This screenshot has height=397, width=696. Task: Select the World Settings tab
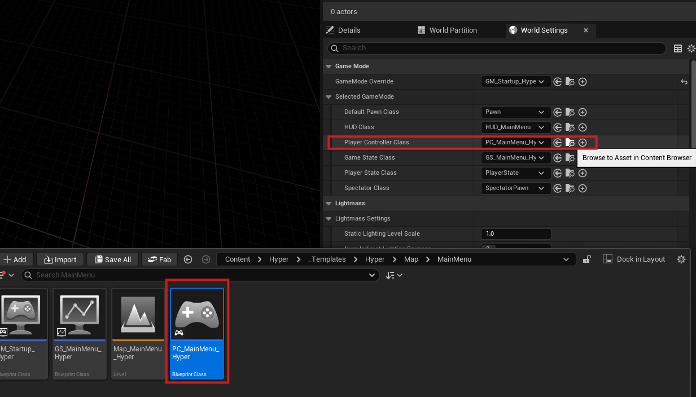(544, 30)
